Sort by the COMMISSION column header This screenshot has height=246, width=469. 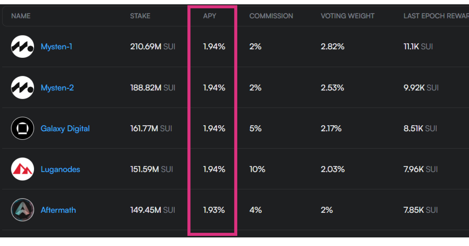[271, 16]
